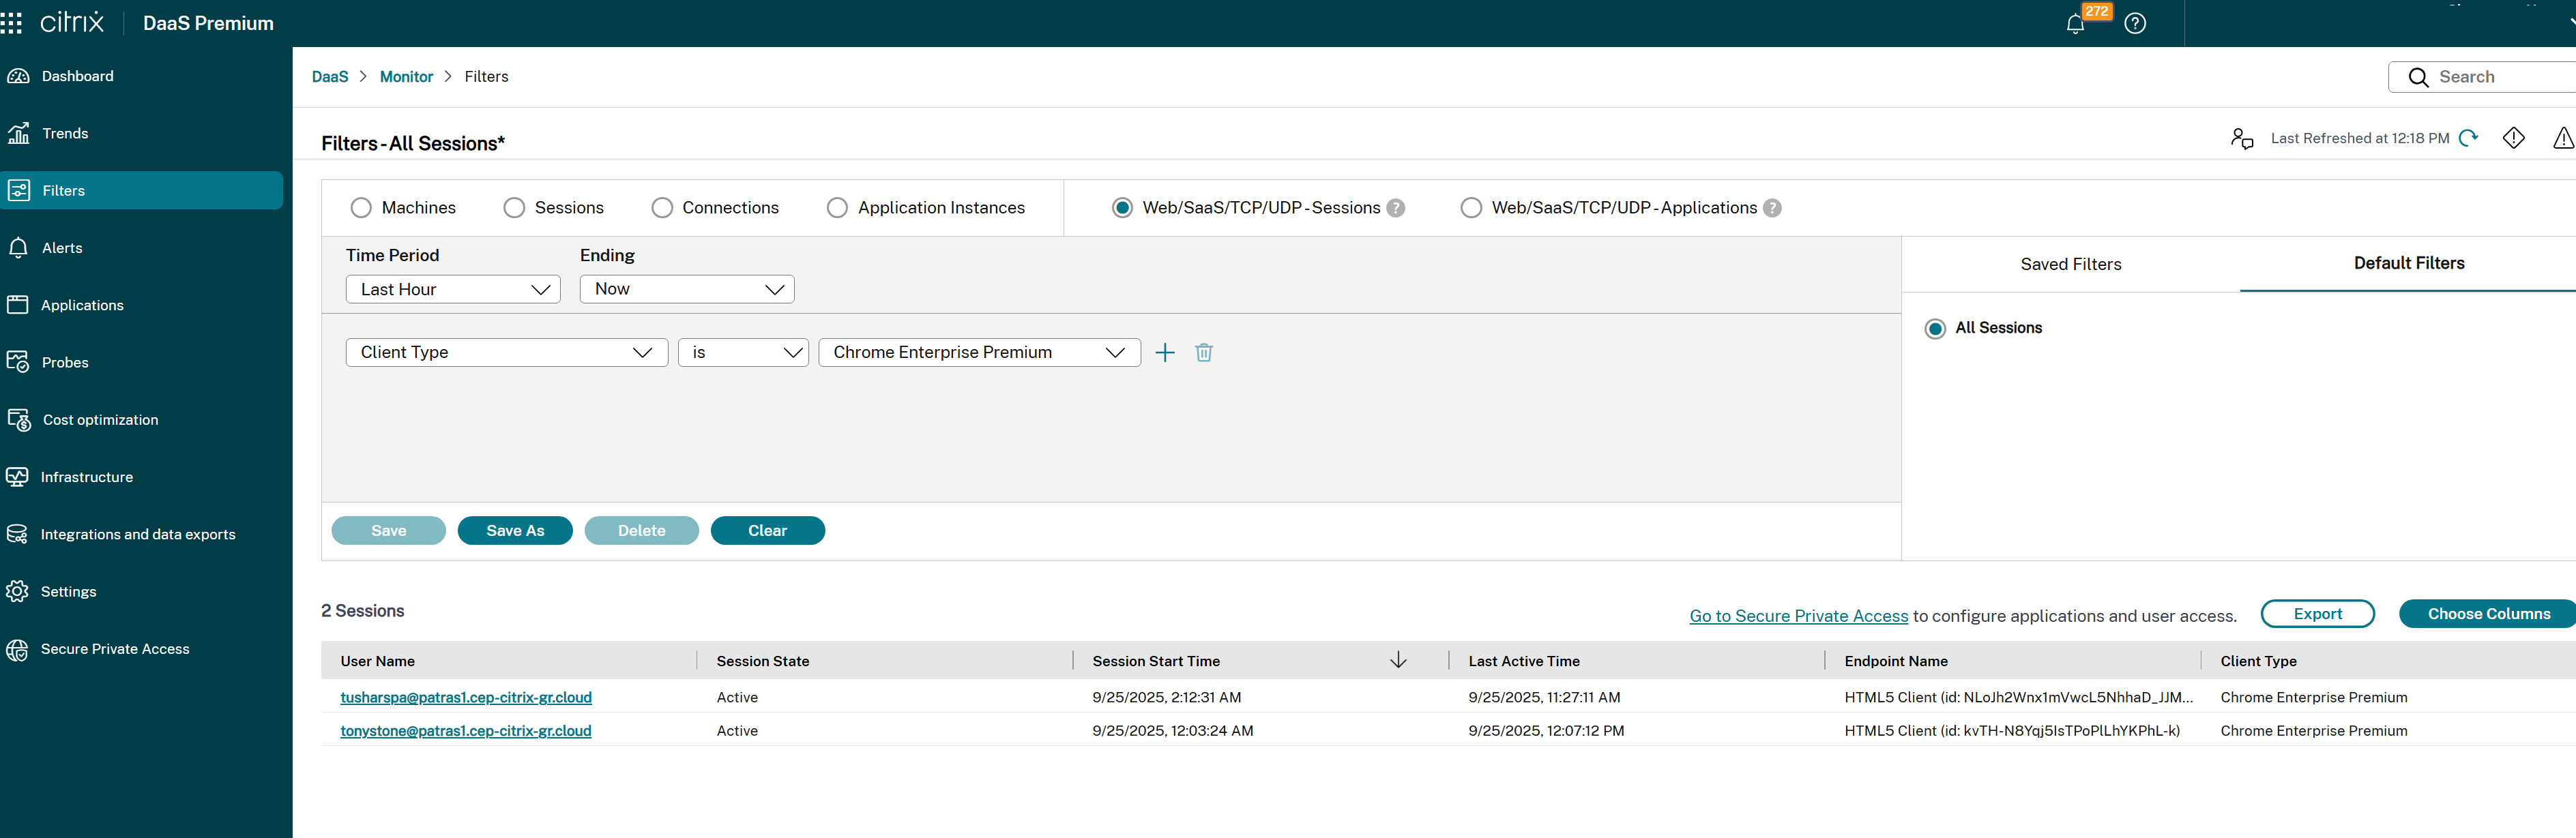Open the help question mark icon

click(2135, 23)
